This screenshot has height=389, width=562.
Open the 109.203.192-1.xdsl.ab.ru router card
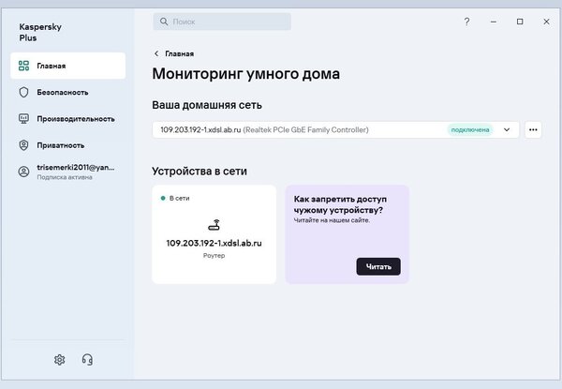tap(214, 234)
